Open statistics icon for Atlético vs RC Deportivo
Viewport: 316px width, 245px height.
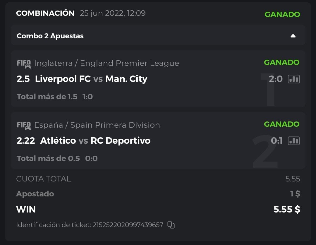click(x=294, y=141)
